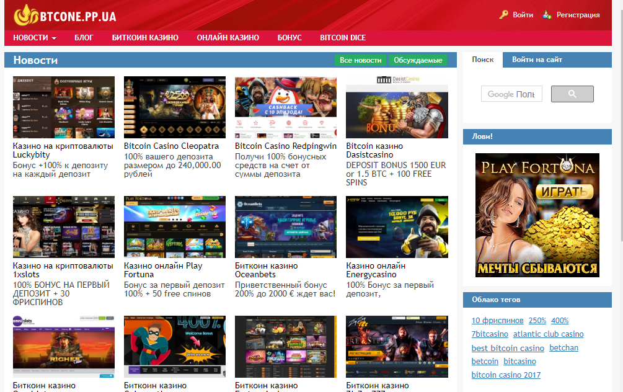
Task: Open the Redpingwin casino thumbnail
Action: point(286,107)
